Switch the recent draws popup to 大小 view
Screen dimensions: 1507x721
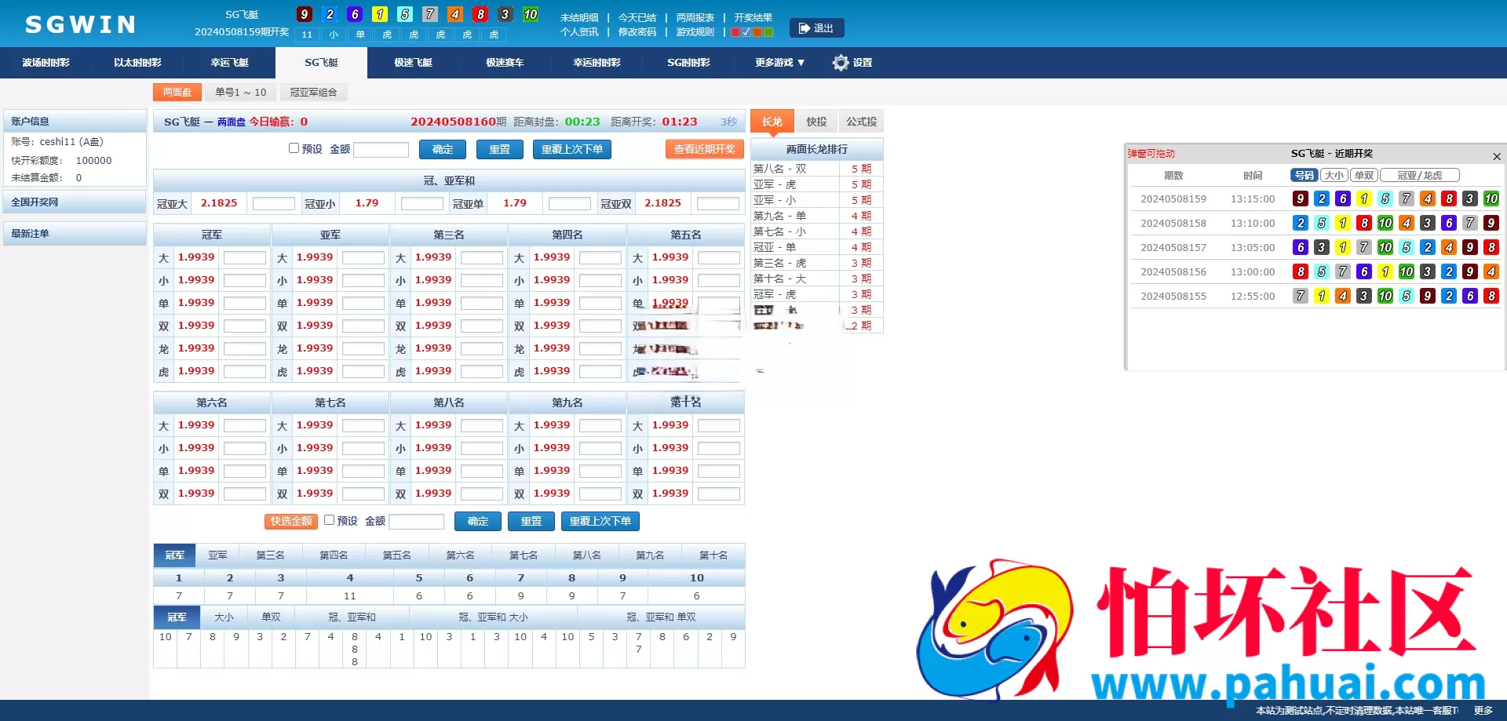point(1334,176)
